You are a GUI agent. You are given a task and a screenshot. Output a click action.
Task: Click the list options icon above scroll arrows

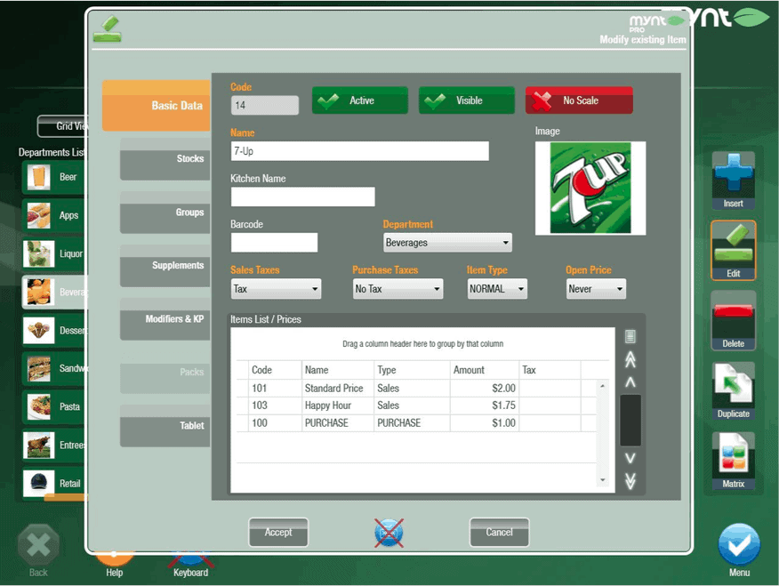click(x=630, y=336)
